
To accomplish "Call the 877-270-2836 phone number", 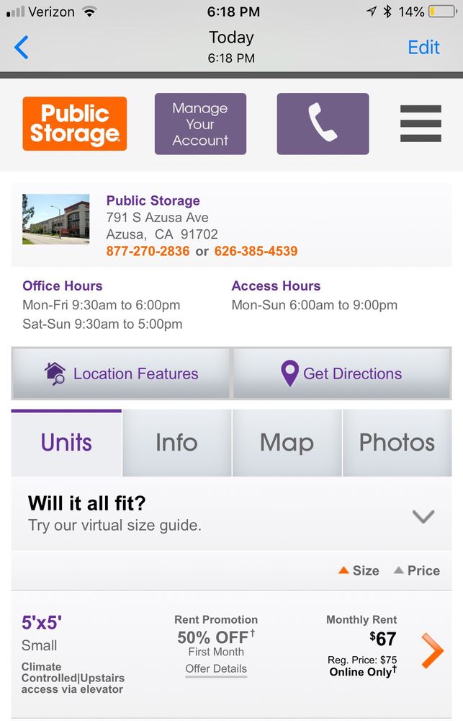I will click(x=148, y=252).
